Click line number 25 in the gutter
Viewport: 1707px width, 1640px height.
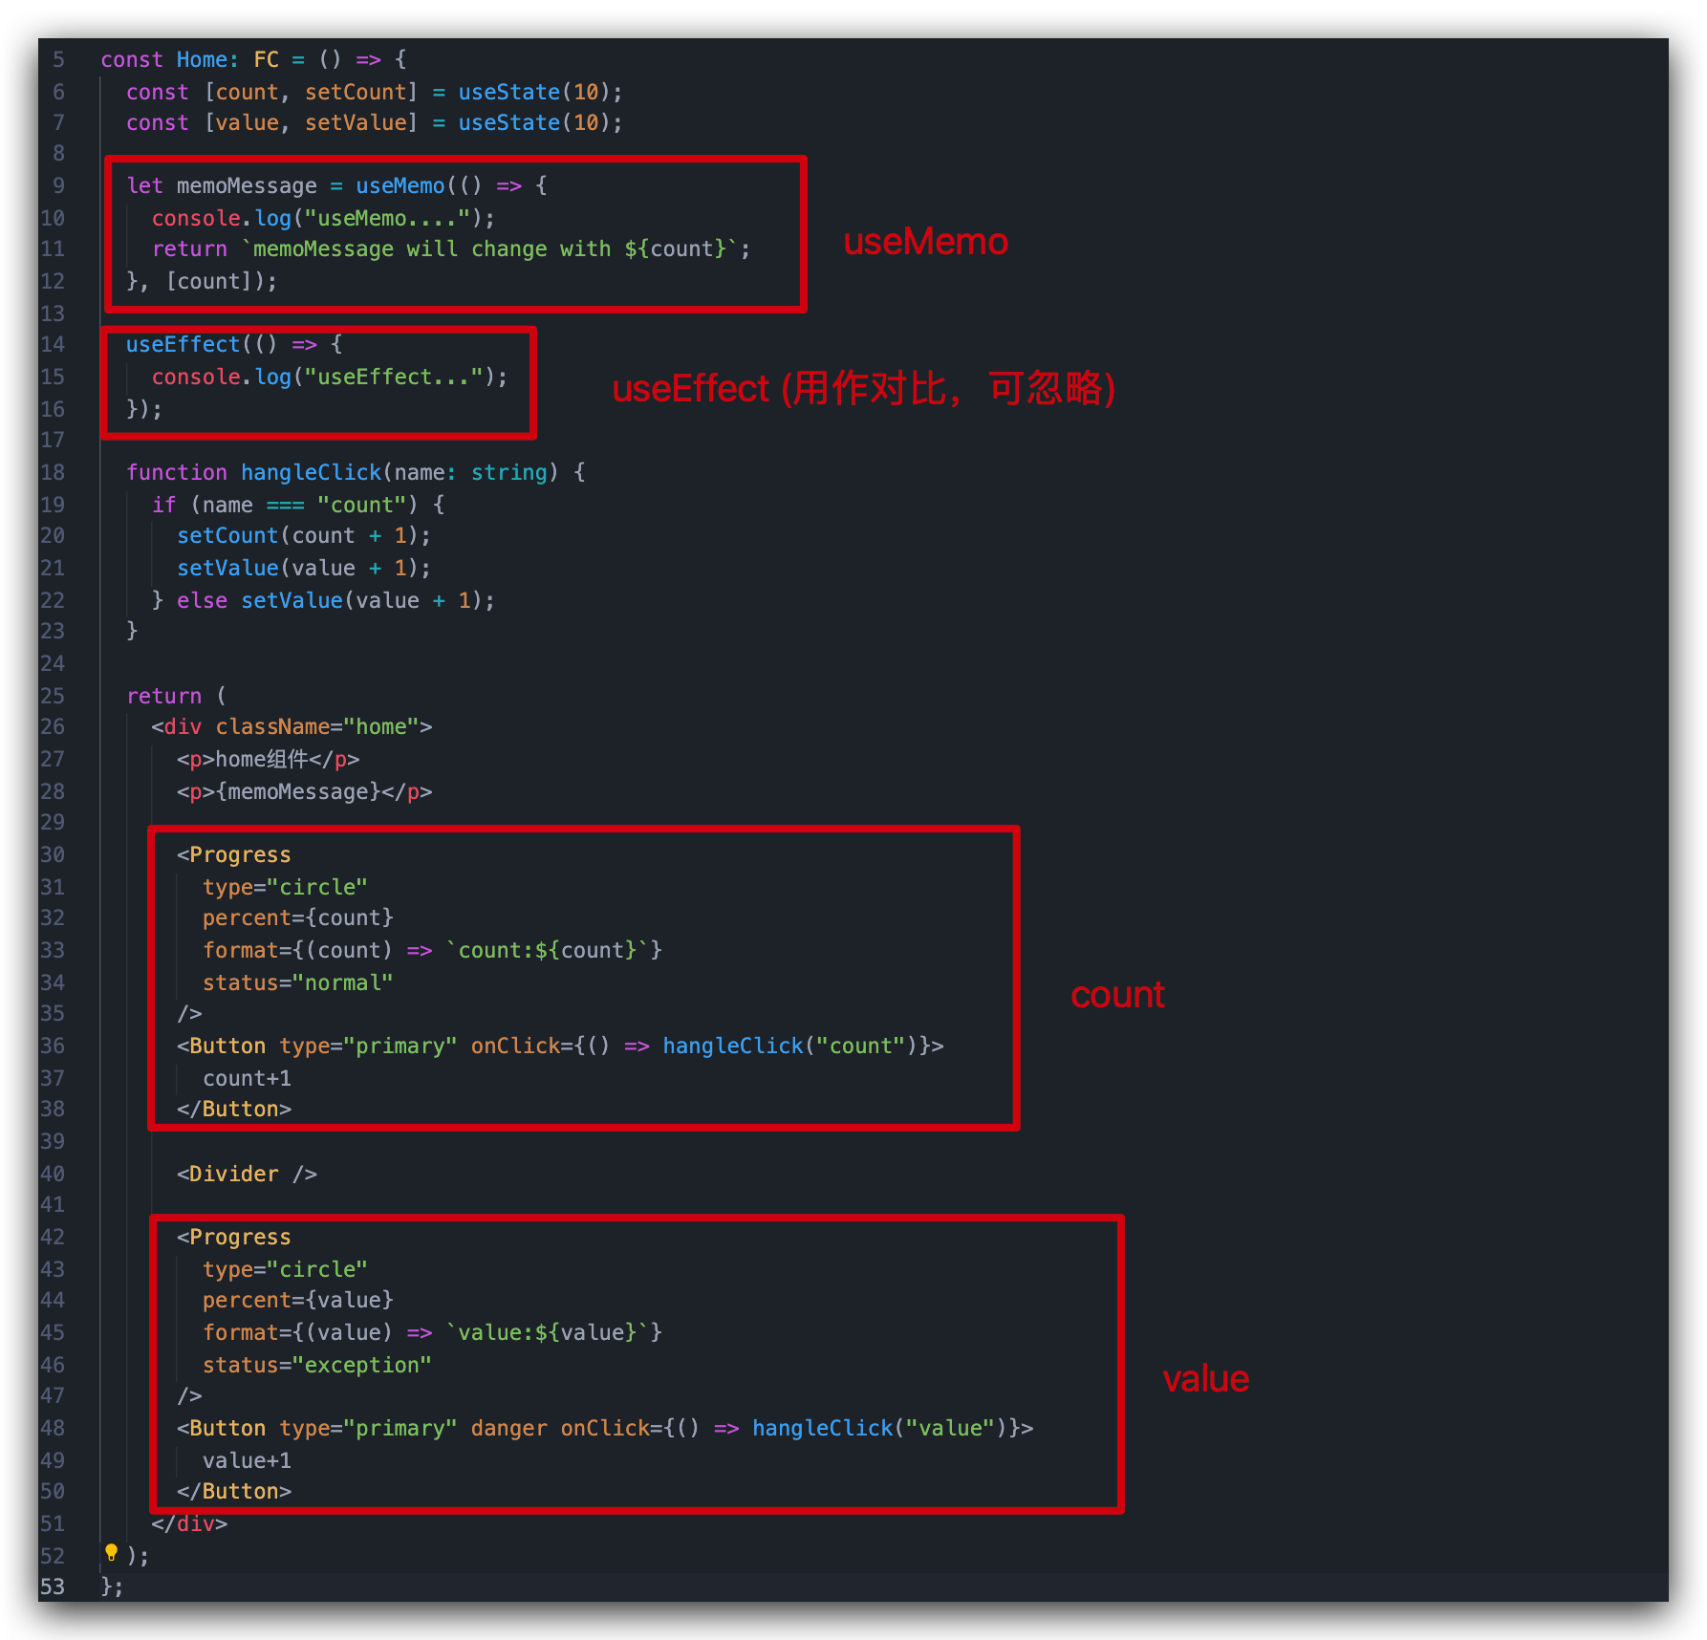click(53, 697)
